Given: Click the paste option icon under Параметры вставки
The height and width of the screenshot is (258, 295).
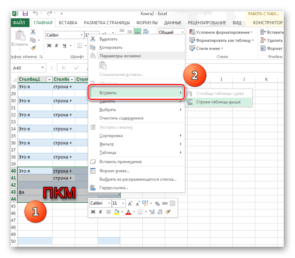Looking at the screenshot, I should [103, 65].
